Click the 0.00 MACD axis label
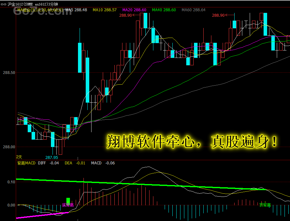 click(11, 205)
